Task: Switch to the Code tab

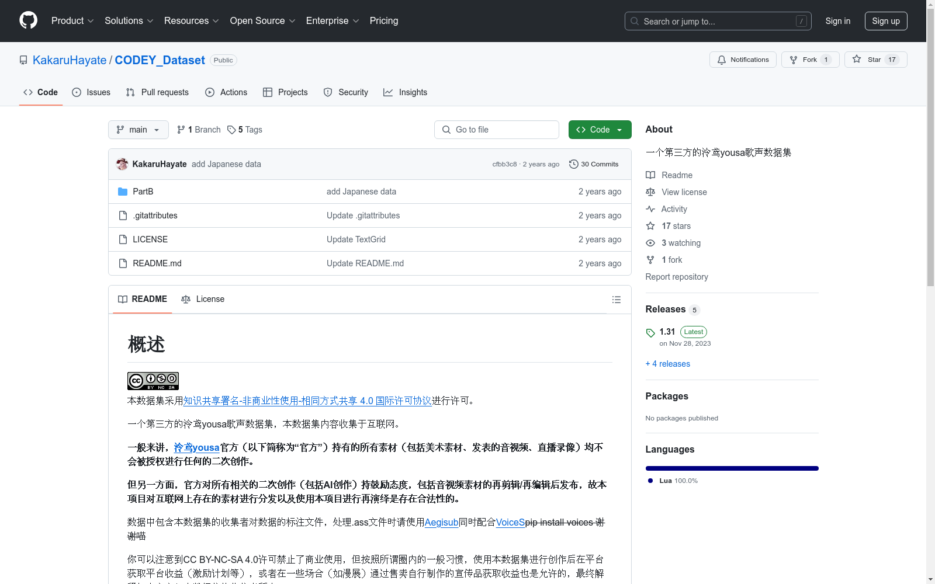Action: [x=41, y=92]
